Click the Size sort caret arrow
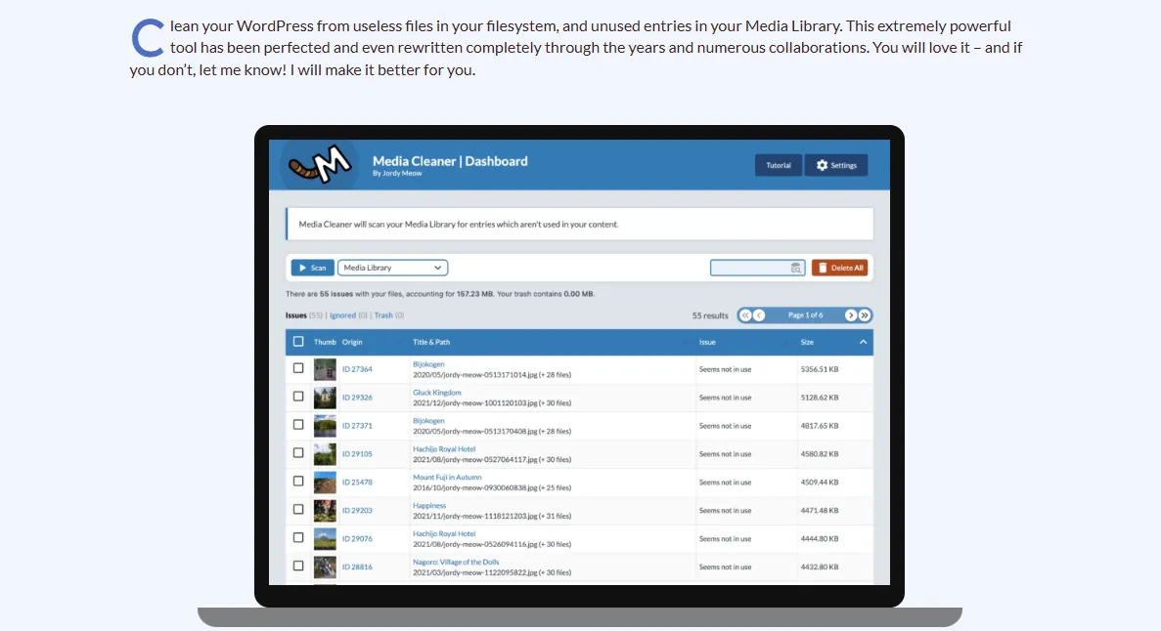 point(863,342)
